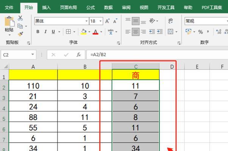Viewport: 228px width, 151px height.
Task: Switch to 插入 Insert tab
Action: pyautogui.click(x=46, y=8)
